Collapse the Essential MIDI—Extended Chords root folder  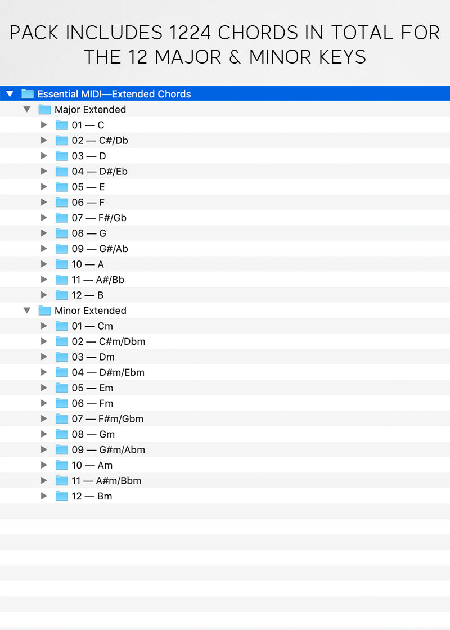(x=10, y=93)
